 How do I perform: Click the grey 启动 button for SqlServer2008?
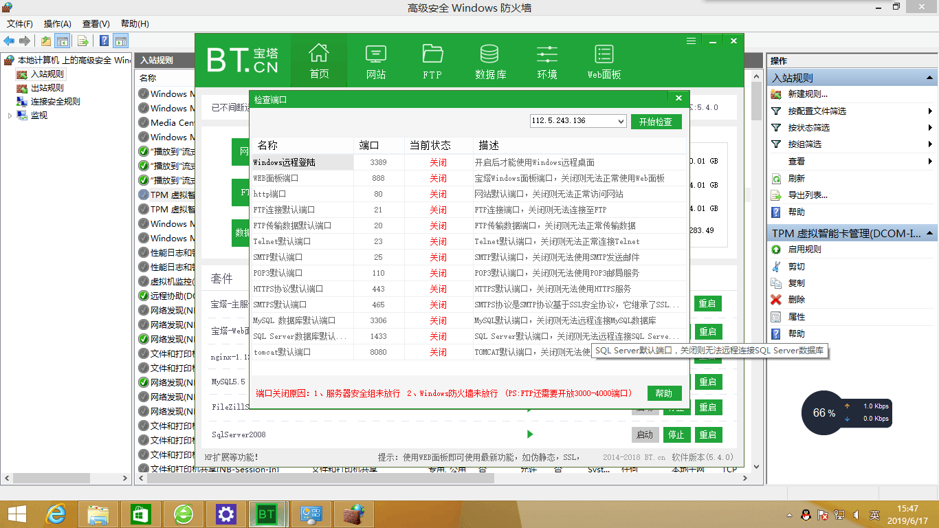[645, 434]
